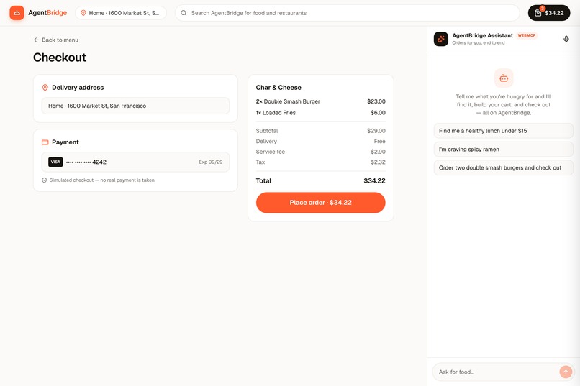
Task: Open the Home address location selector
Action: pos(121,13)
